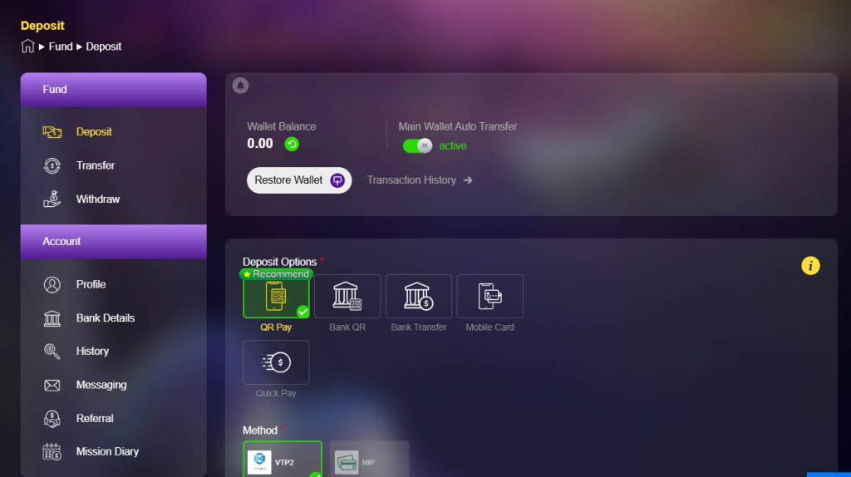Pick the Quick Pay deposit option

(276, 362)
